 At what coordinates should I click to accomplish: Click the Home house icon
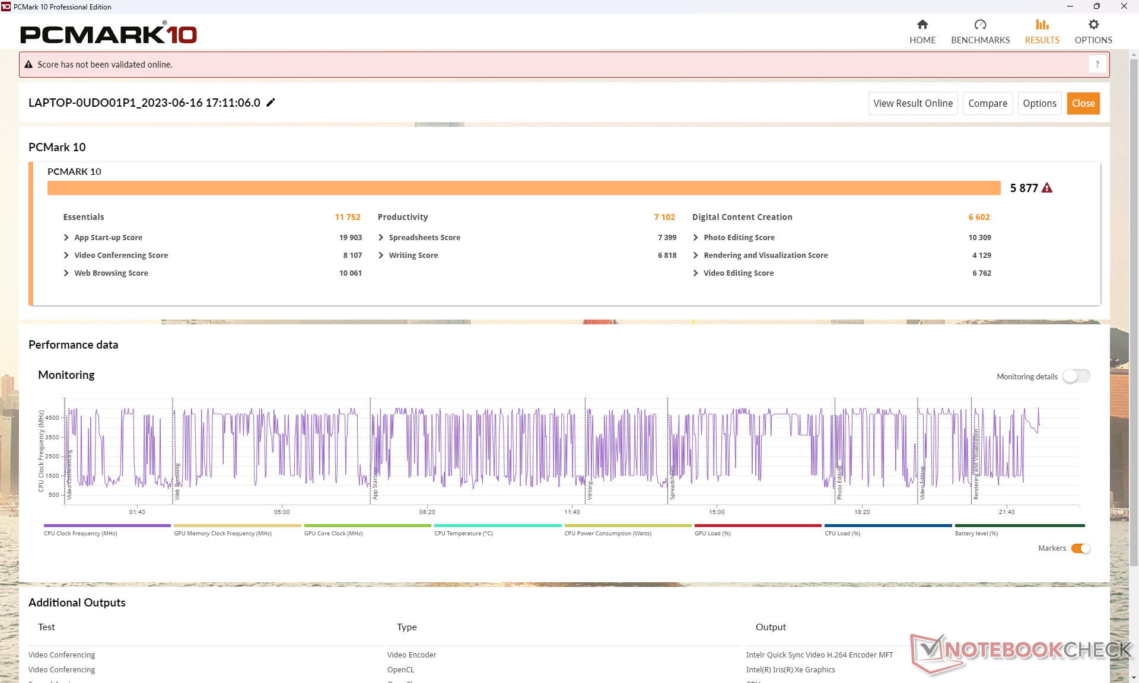click(922, 25)
